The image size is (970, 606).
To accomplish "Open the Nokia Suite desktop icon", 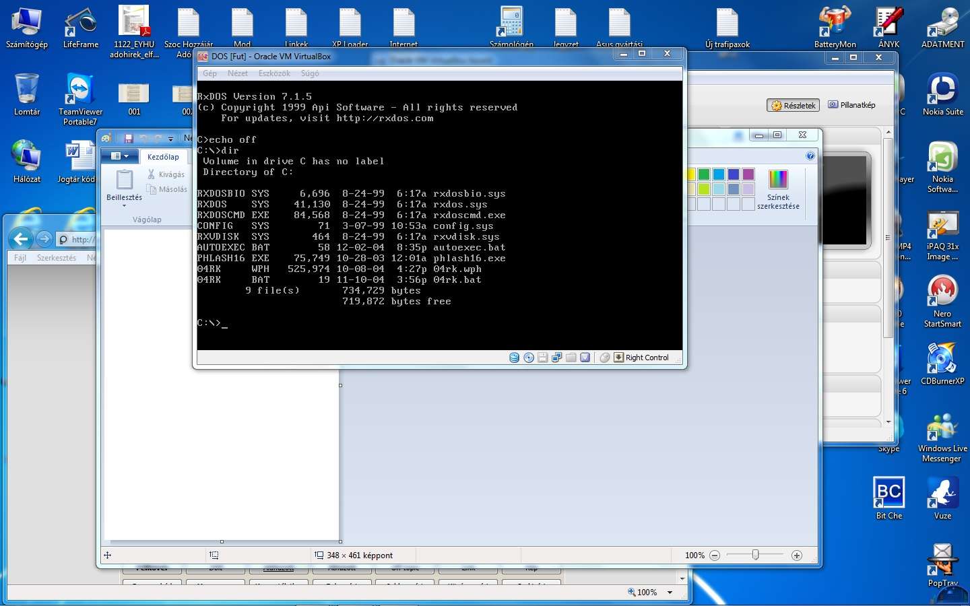I will [x=943, y=95].
